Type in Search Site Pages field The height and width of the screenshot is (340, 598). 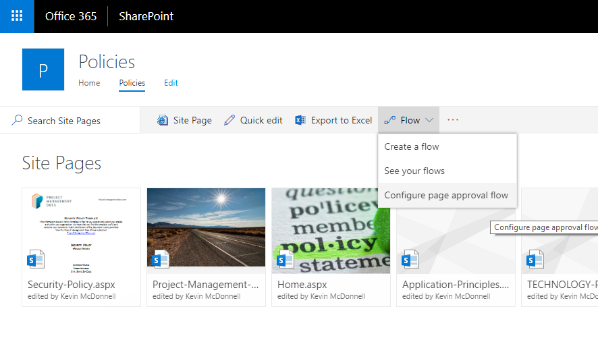click(x=74, y=121)
